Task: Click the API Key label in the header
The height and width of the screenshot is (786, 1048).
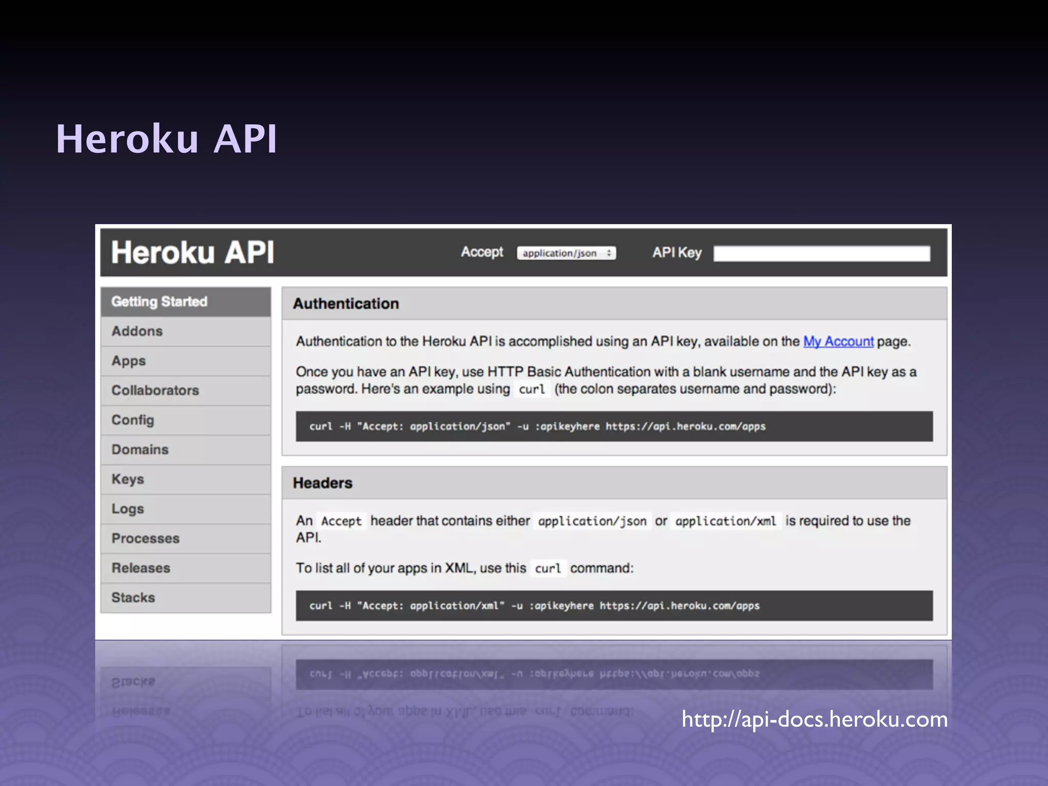Action: pos(676,253)
